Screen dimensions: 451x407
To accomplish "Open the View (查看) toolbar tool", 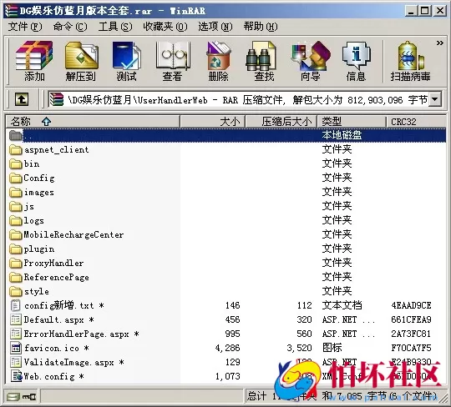I will click(x=173, y=61).
